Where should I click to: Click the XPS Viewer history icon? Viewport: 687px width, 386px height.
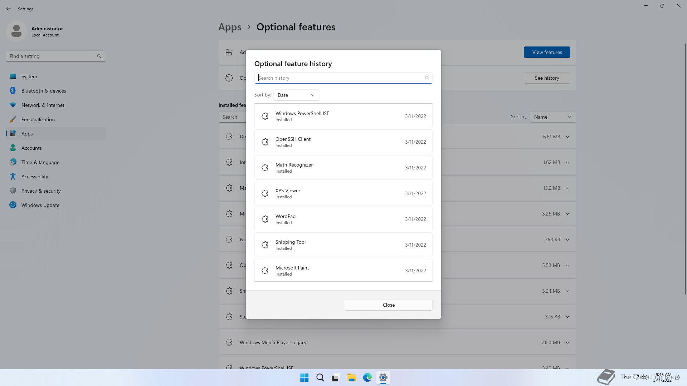[x=265, y=193]
